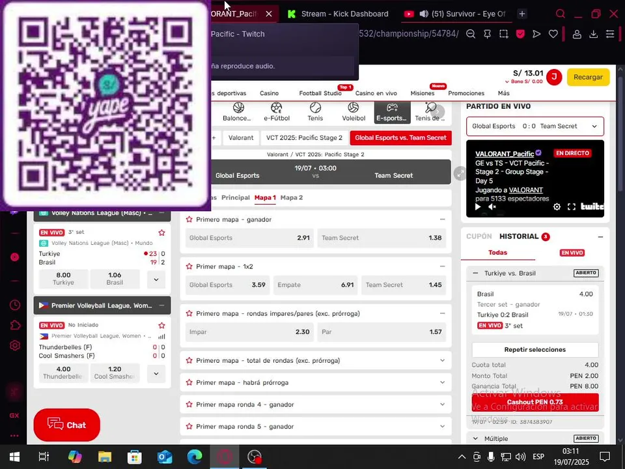Play the Twitch stream
Image resolution: width=625 pixels, height=469 pixels.
point(477,206)
